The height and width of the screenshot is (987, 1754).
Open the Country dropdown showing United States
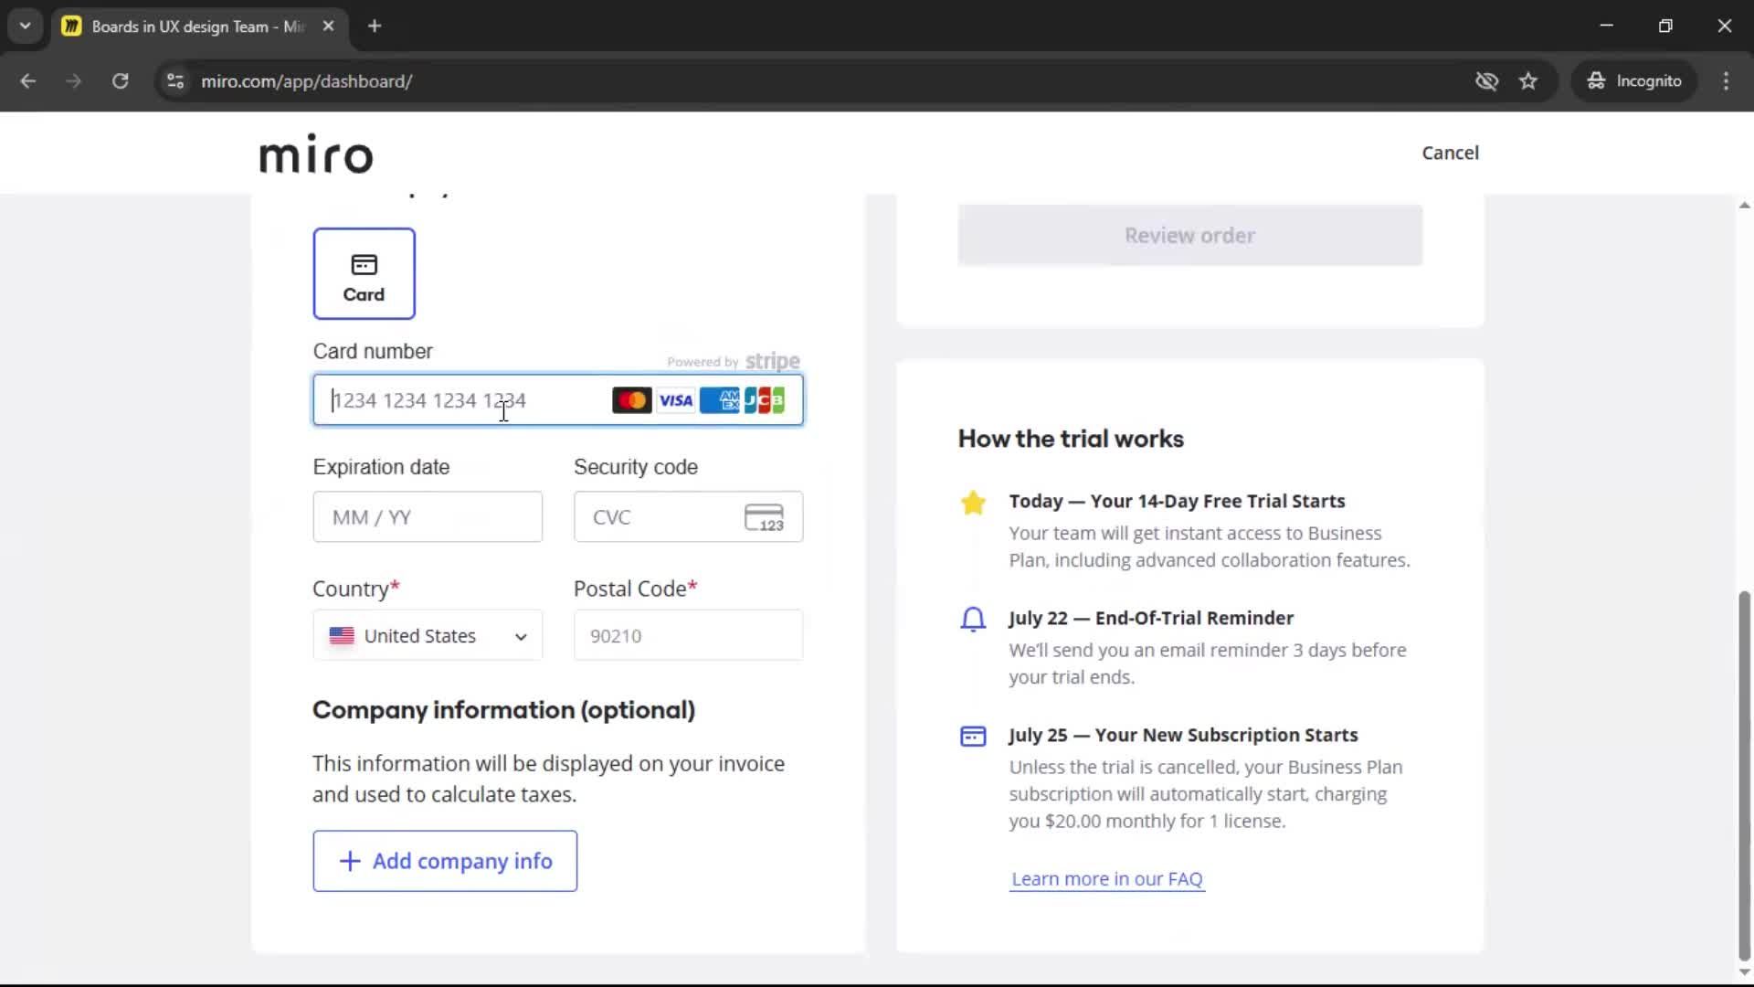(428, 635)
